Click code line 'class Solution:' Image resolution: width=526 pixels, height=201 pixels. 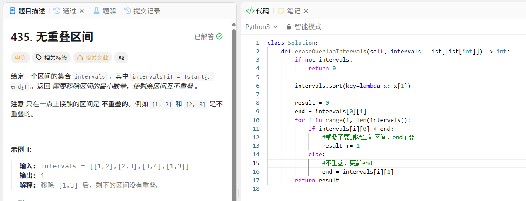pyautogui.click(x=293, y=43)
